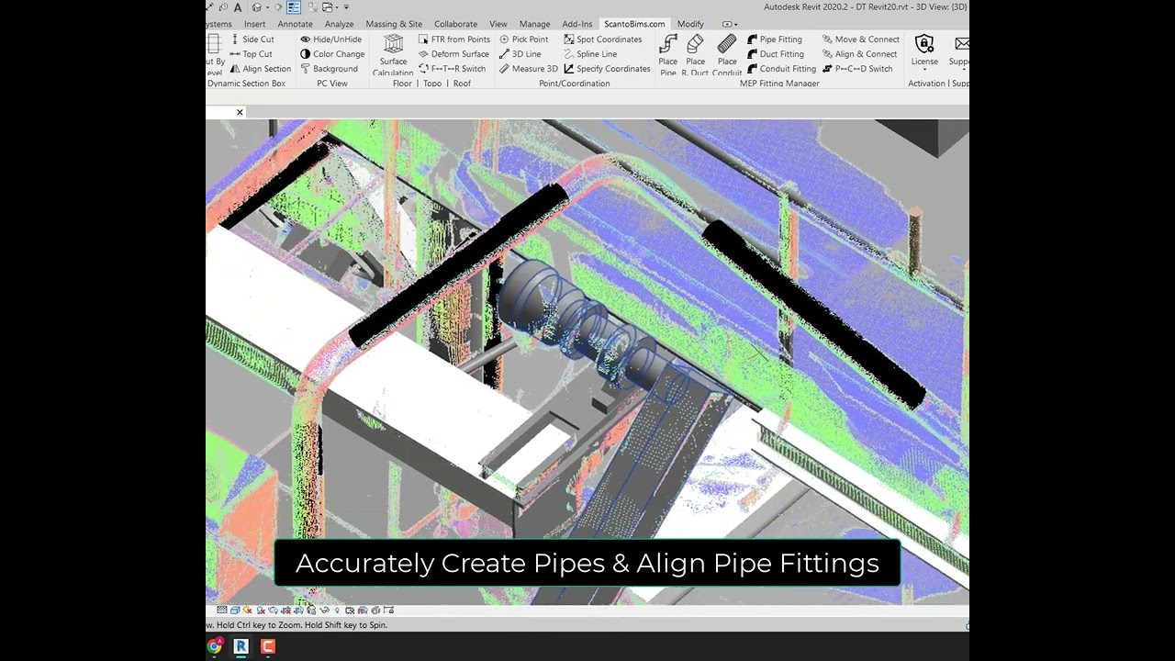Switch to the View tab
1175x661 pixels.
coord(498,24)
